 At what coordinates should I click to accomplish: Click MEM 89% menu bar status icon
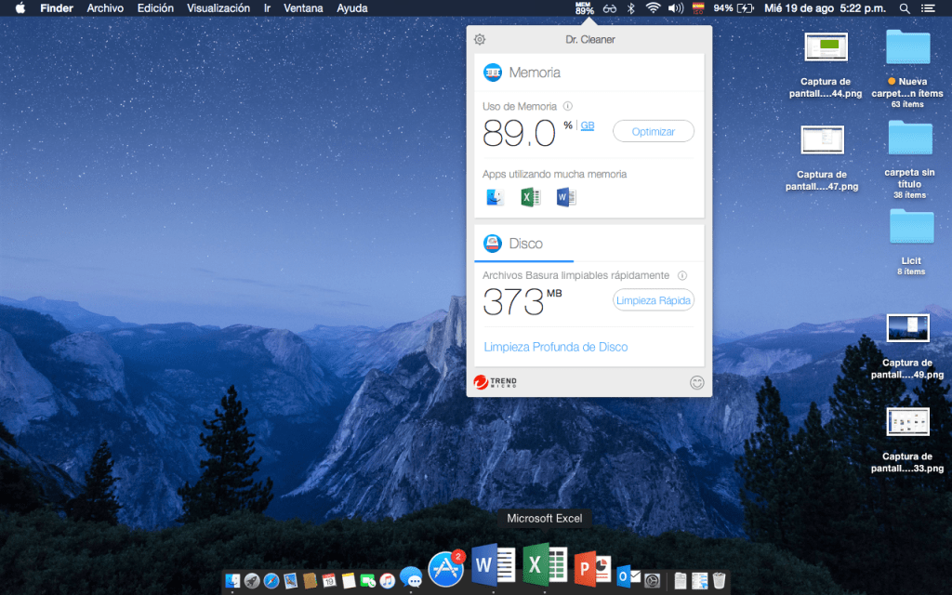click(x=584, y=8)
